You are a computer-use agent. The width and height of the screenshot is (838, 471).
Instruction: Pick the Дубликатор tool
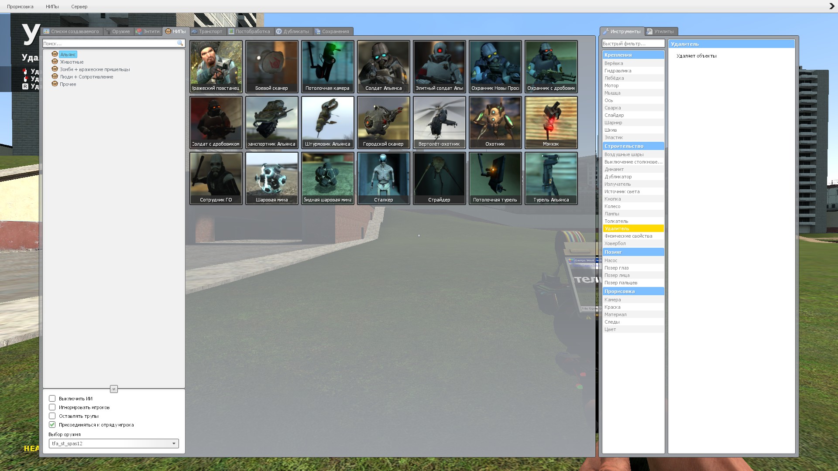[633, 177]
